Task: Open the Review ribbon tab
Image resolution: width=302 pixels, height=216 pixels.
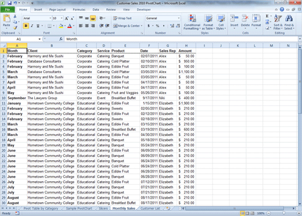Action: (x=111, y=9)
